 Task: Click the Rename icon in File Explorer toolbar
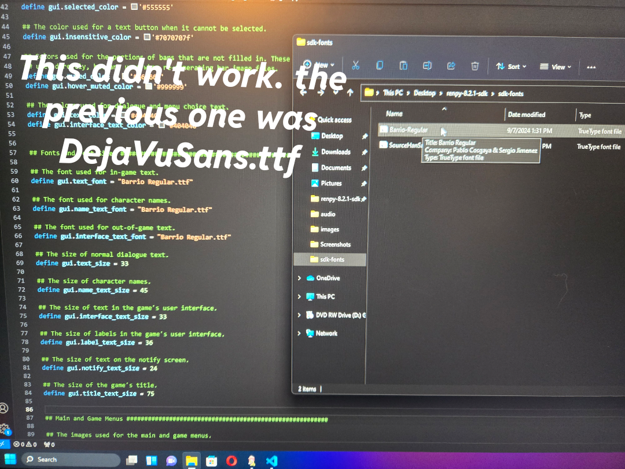pos(427,65)
